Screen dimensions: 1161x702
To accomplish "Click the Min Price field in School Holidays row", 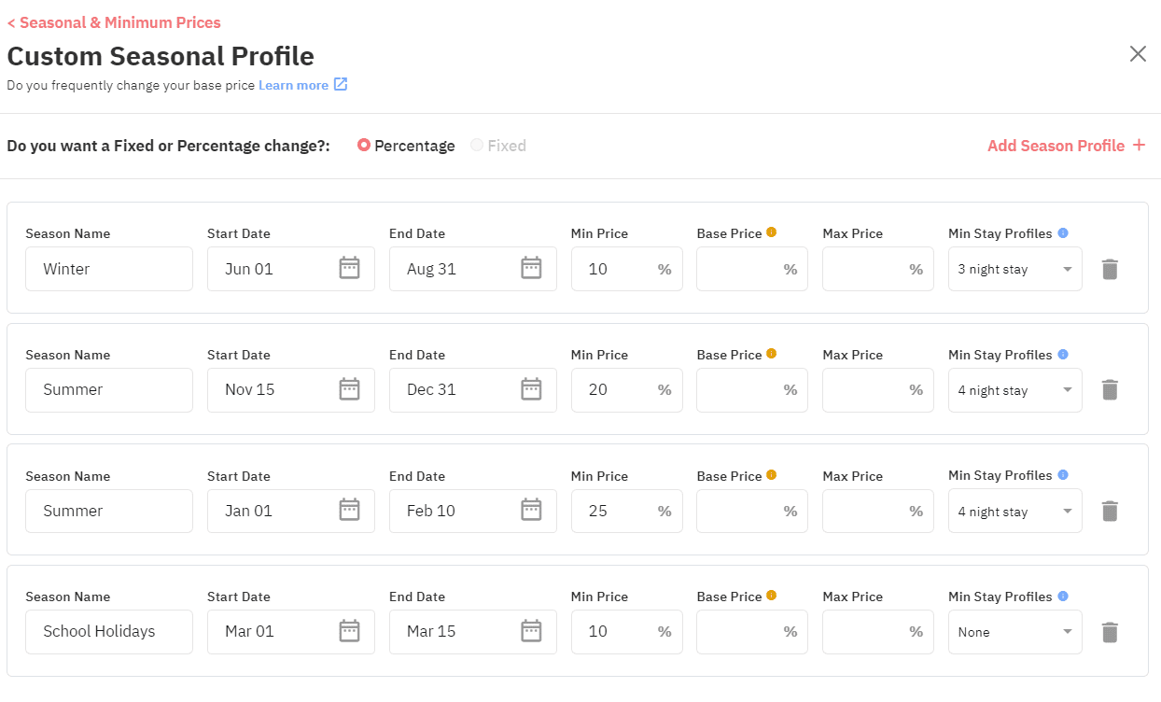I will click(627, 632).
